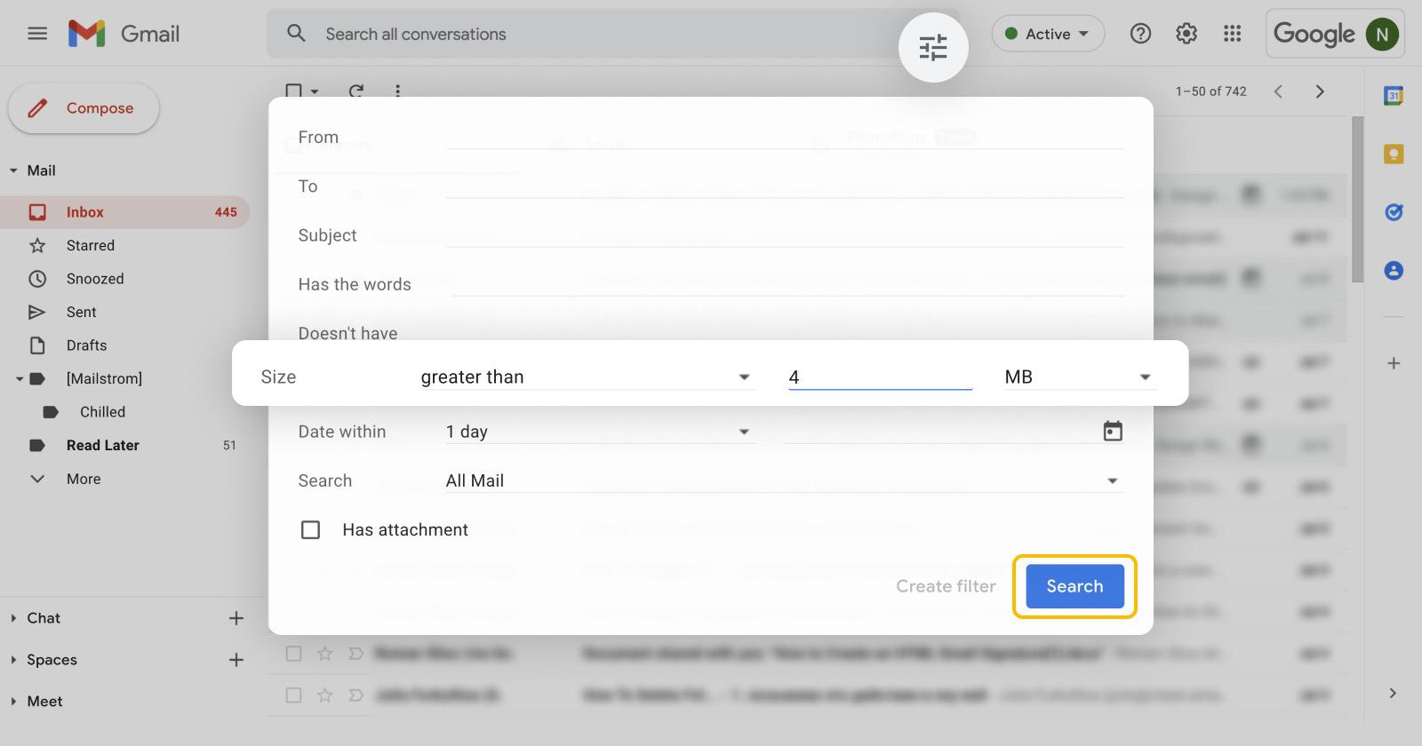Screen dimensions: 1422x746
Task: Open the size greater than dropdown
Action: 587,377
